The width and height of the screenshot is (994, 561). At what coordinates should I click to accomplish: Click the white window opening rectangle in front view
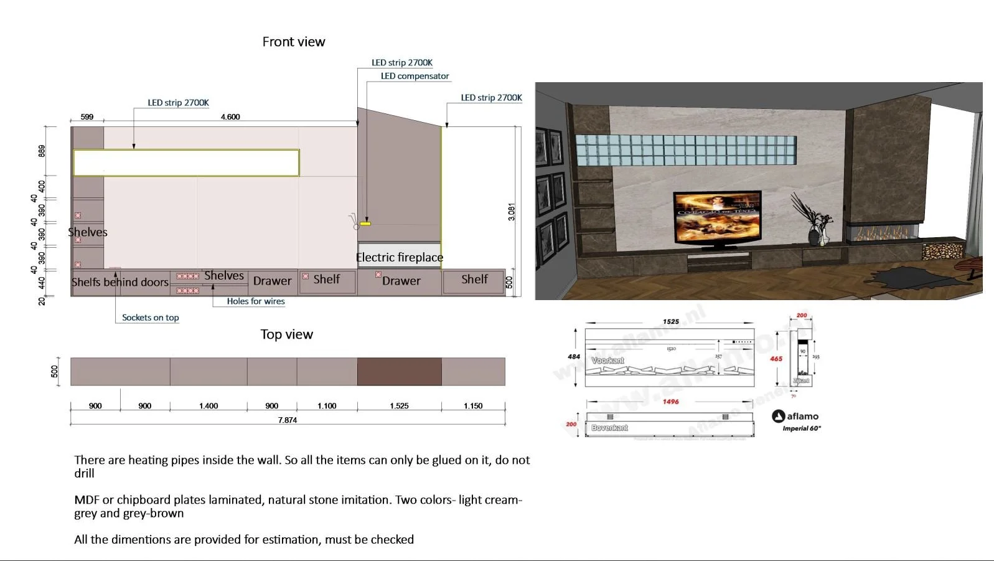click(x=186, y=163)
